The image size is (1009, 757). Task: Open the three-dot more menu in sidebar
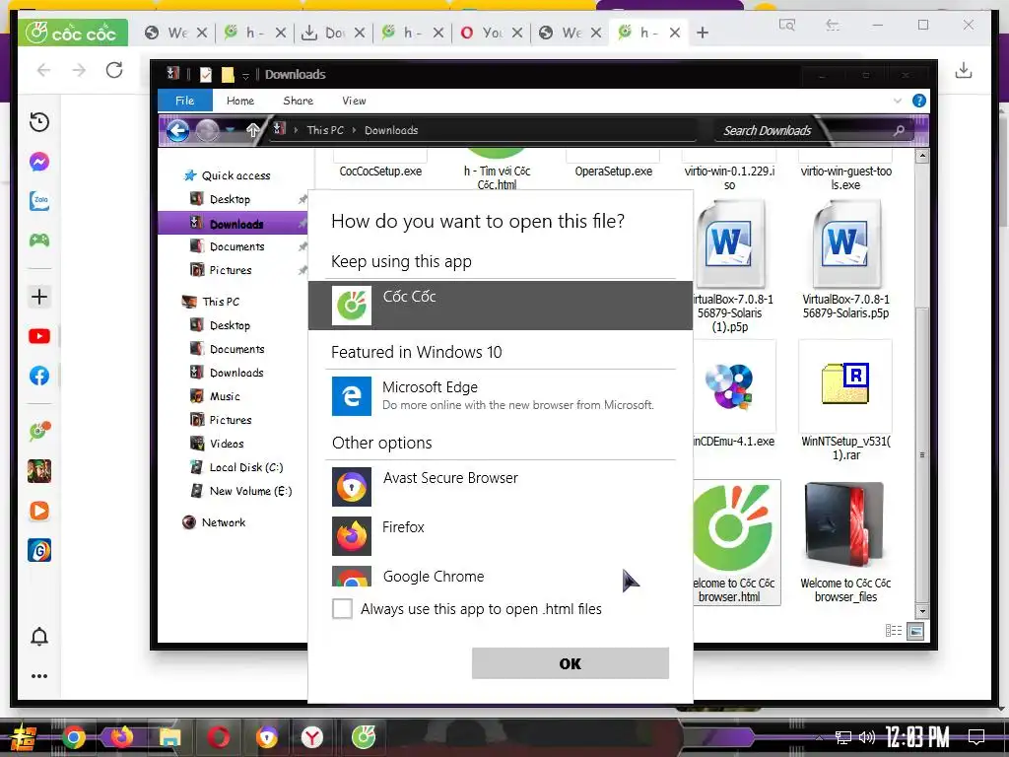pos(39,676)
